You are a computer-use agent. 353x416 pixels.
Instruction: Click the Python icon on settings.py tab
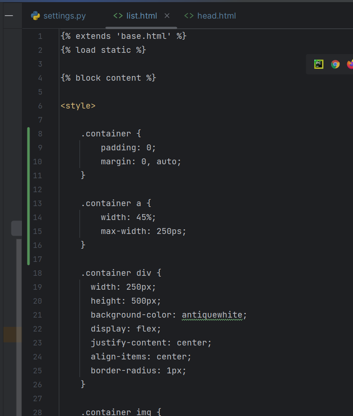click(35, 16)
